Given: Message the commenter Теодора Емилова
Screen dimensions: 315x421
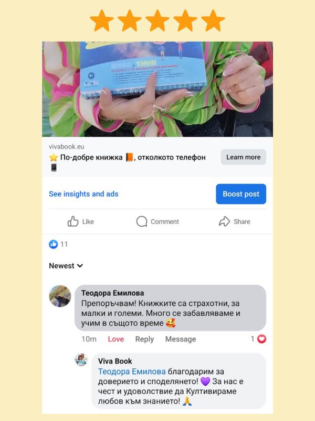Looking at the screenshot, I should [x=181, y=339].
